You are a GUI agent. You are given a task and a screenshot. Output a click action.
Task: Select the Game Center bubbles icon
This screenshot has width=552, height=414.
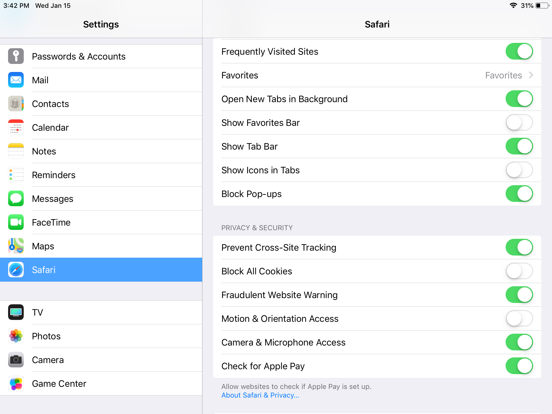[x=16, y=383]
